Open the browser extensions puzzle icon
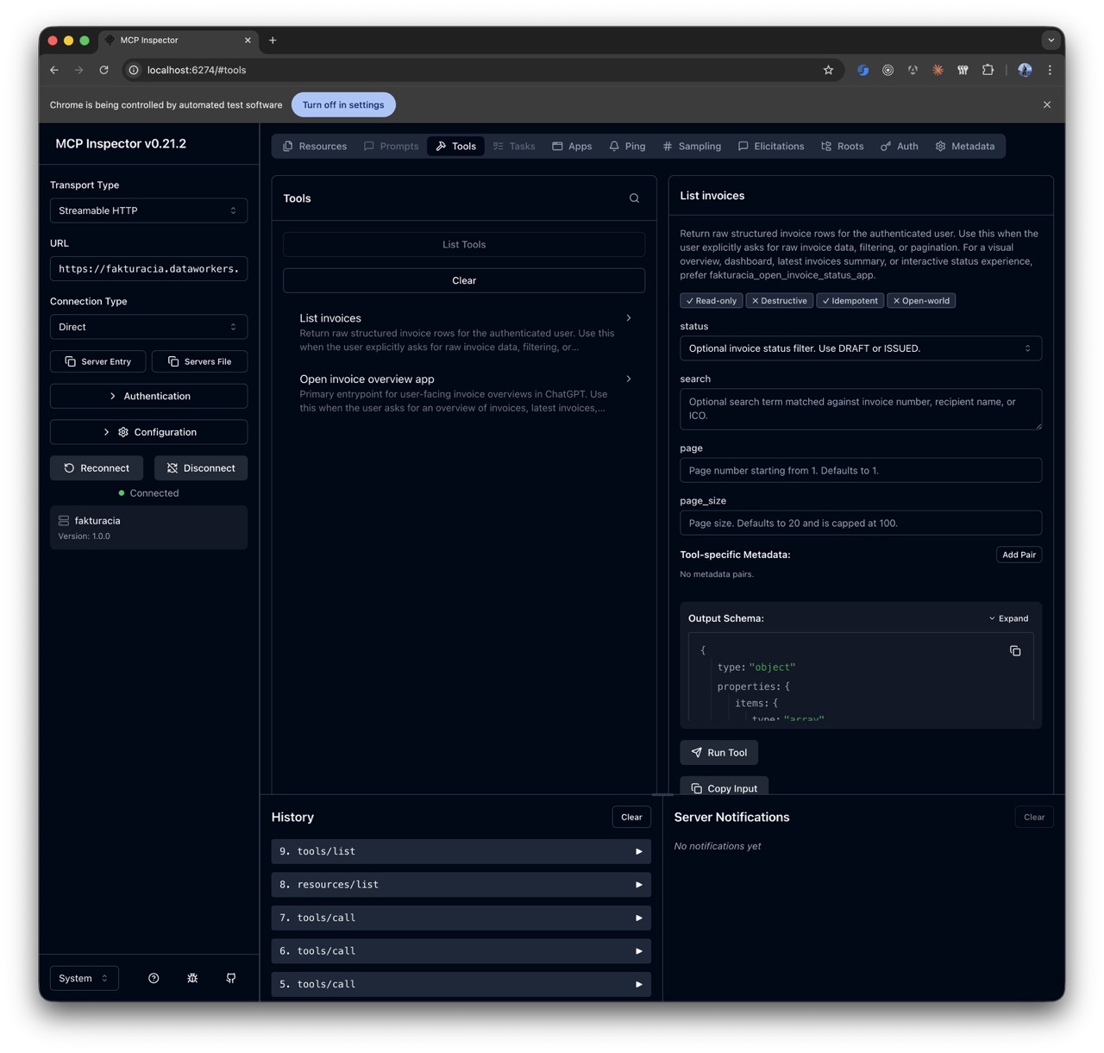Image resolution: width=1104 pixels, height=1053 pixels. tap(988, 70)
